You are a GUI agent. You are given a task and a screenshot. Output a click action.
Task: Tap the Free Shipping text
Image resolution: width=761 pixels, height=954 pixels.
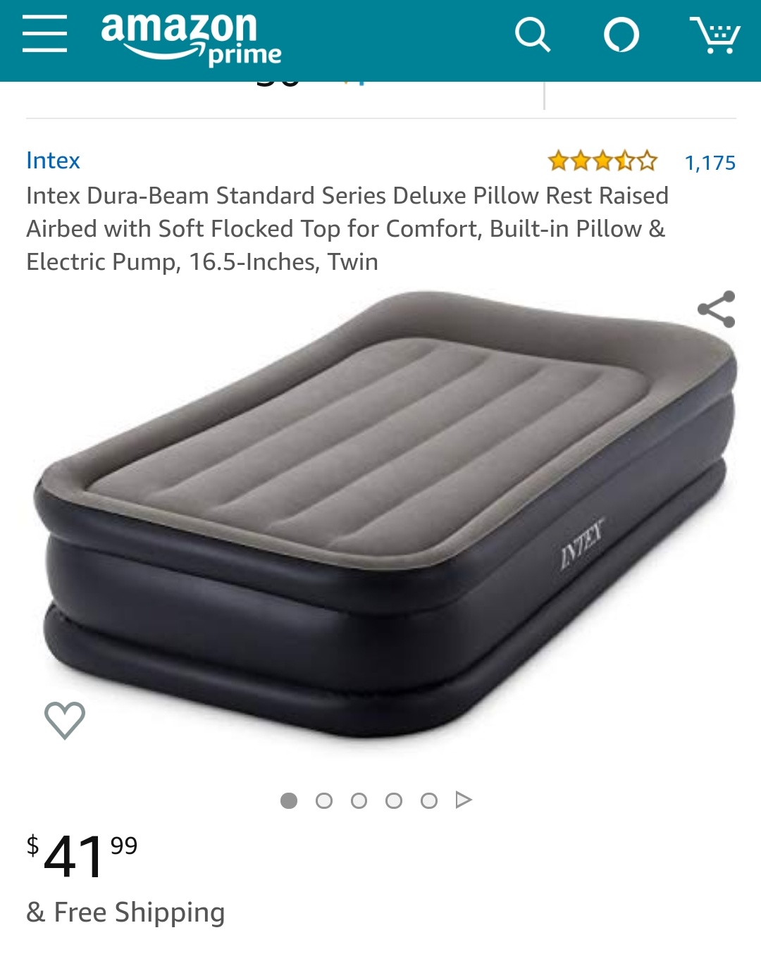click(140, 912)
